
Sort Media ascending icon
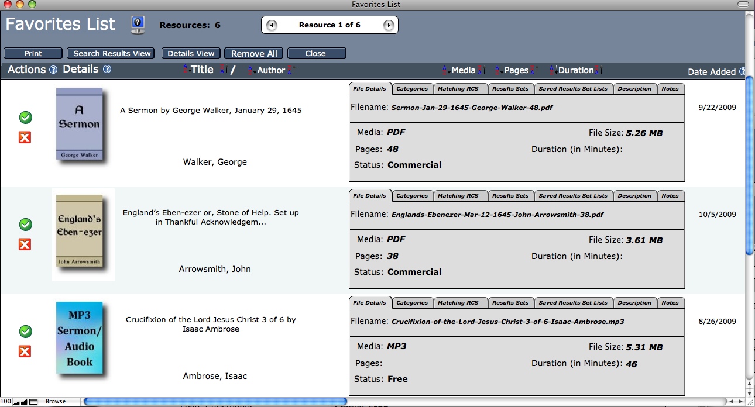(447, 70)
